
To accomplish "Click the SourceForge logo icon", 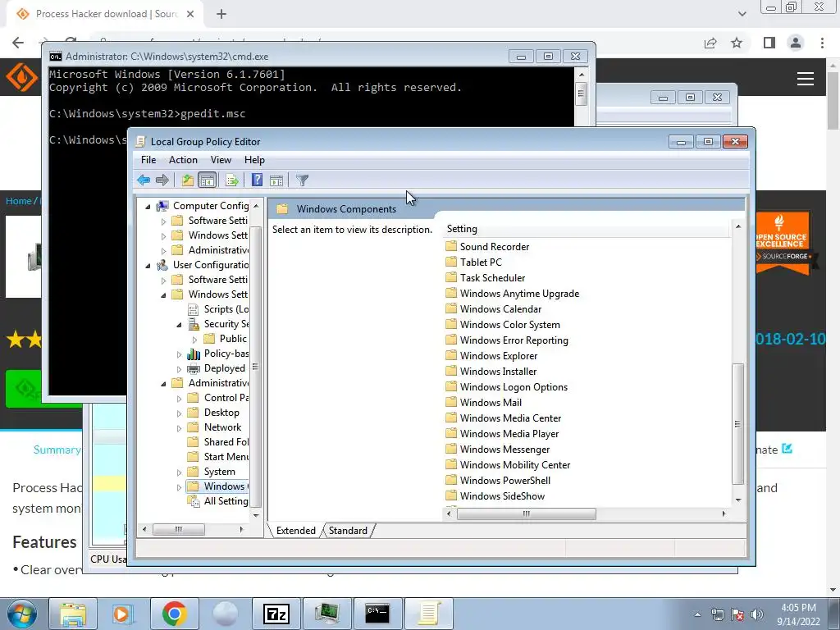I will tap(21, 77).
